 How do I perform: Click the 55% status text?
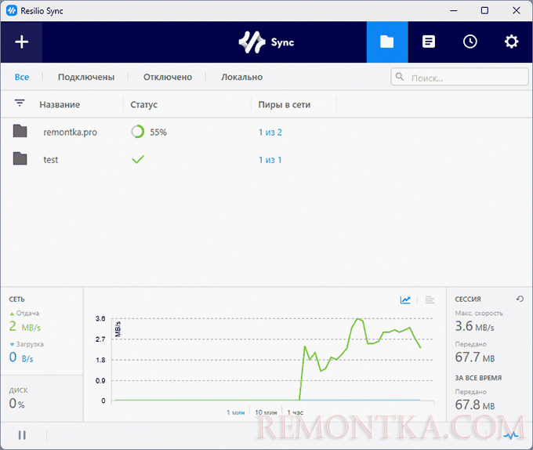coord(158,132)
